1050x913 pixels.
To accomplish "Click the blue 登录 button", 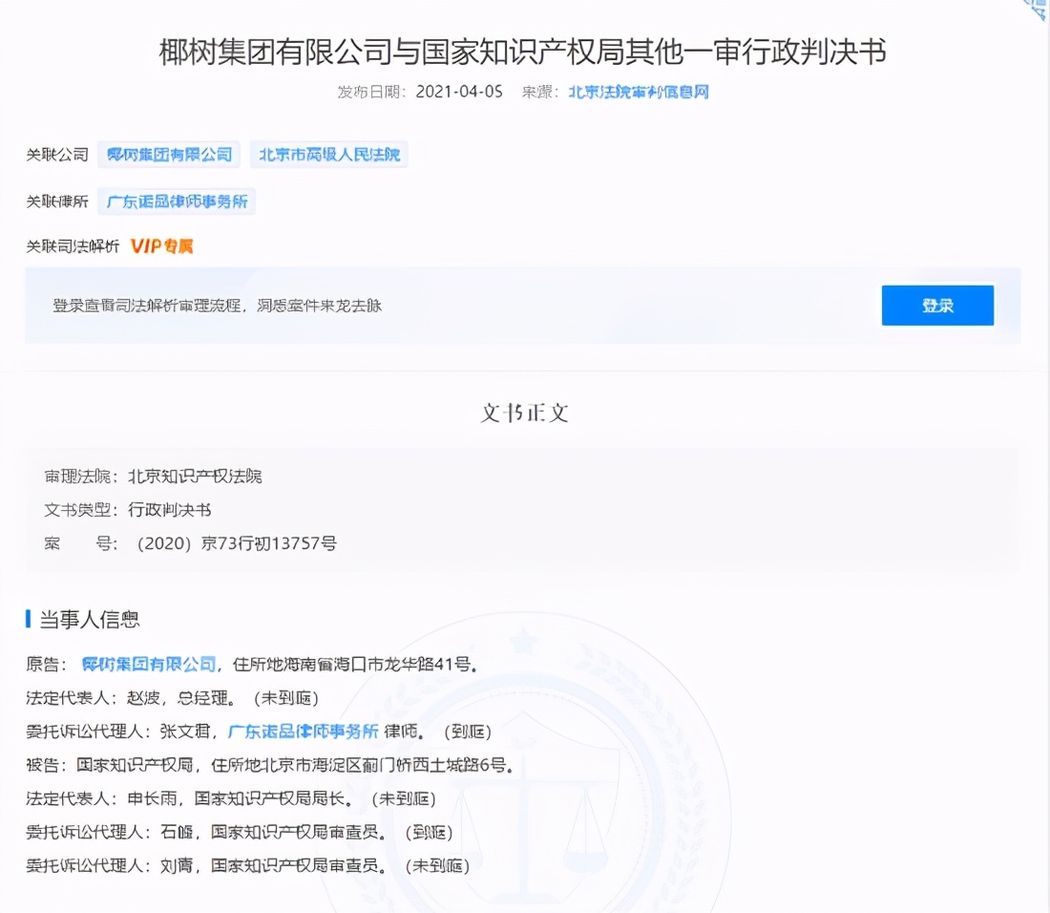I will [x=936, y=306].
